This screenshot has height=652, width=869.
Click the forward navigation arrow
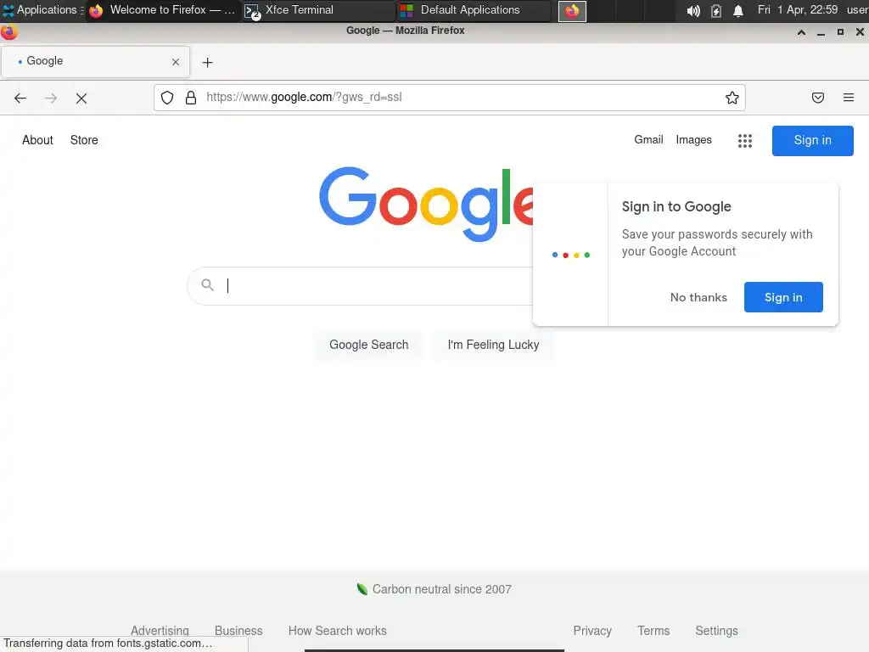tap(51, 98)
